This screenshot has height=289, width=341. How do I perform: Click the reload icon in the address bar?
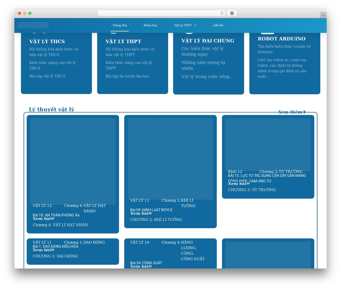click(x=222, y=13)
